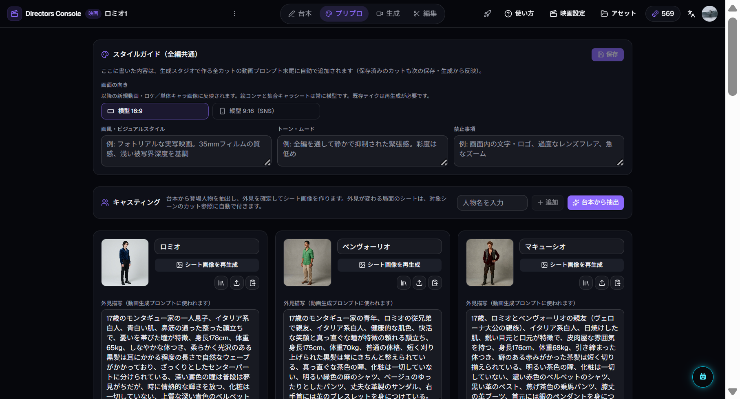Screen dimensions: 740x399
Task: Paste clipboard image for ベンヴォーリオ
Action: [435, 283]
